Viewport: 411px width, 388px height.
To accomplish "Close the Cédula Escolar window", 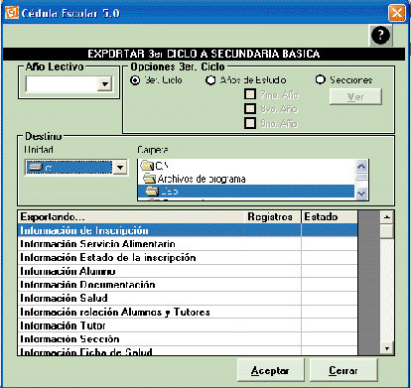I will click(x=396, y=13).
